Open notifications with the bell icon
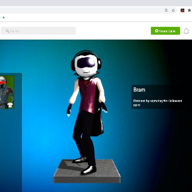This screenshot has width=192, height=192. coord(186,31)
